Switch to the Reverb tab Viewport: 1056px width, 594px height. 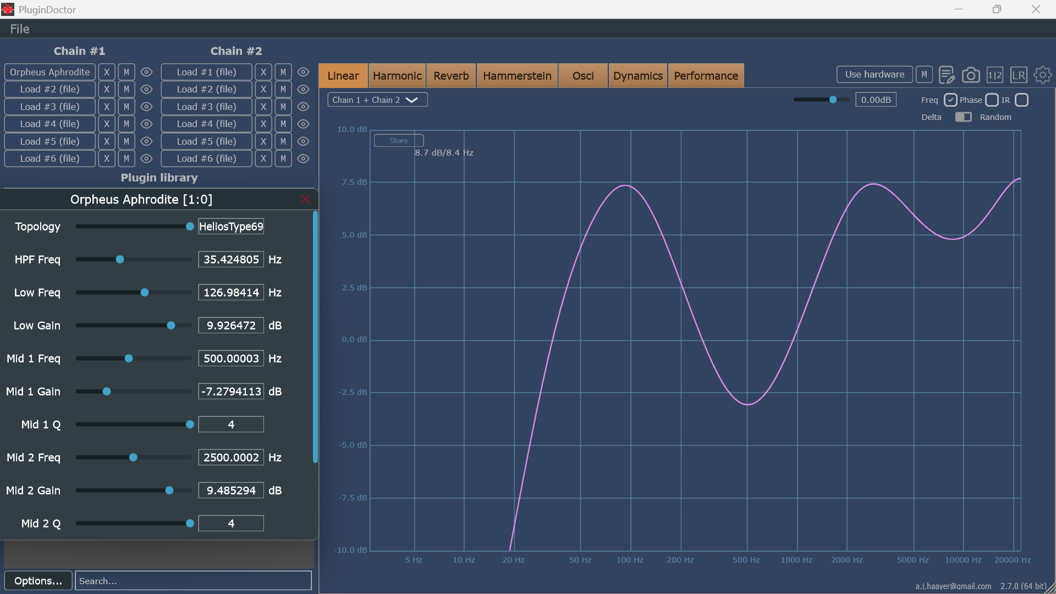(451, 76)
